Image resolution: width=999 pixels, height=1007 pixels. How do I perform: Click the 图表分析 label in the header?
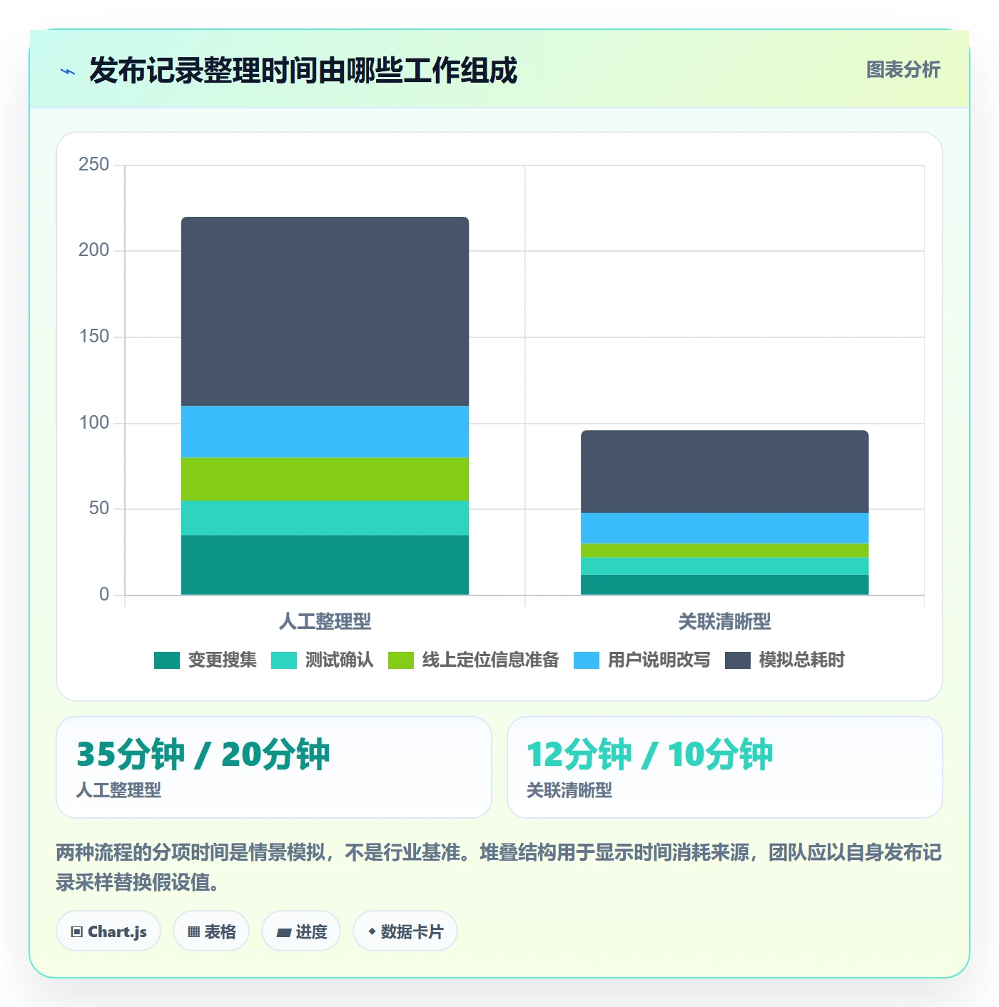click(903, 70)
